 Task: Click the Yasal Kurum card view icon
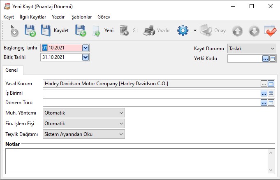[271, 84]
